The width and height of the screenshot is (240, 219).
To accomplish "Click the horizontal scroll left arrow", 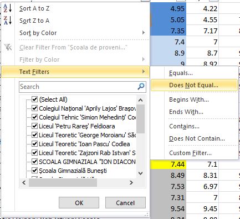I will [x=24, y=183].
